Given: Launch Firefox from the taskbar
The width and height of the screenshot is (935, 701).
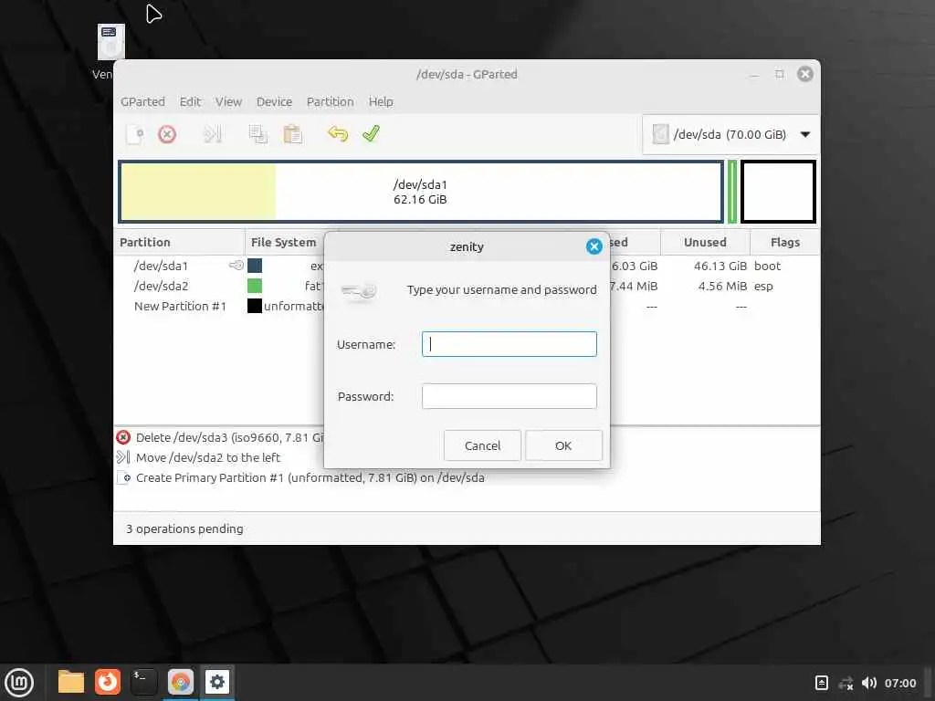Looking at the screenshot, I should (108, 682).
